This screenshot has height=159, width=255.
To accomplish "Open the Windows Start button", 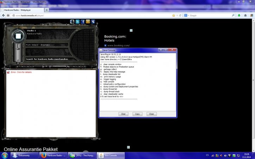I will [4, 155].
